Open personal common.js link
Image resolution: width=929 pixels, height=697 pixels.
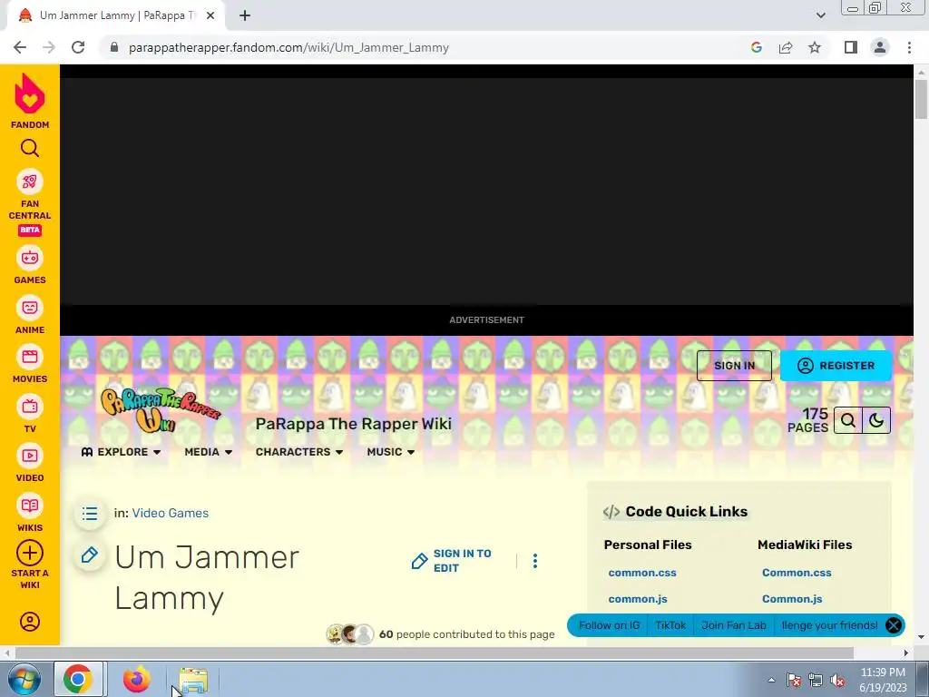click(x=638, y=599)
